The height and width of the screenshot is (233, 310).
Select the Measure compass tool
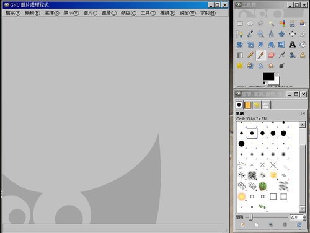point(272,34)
